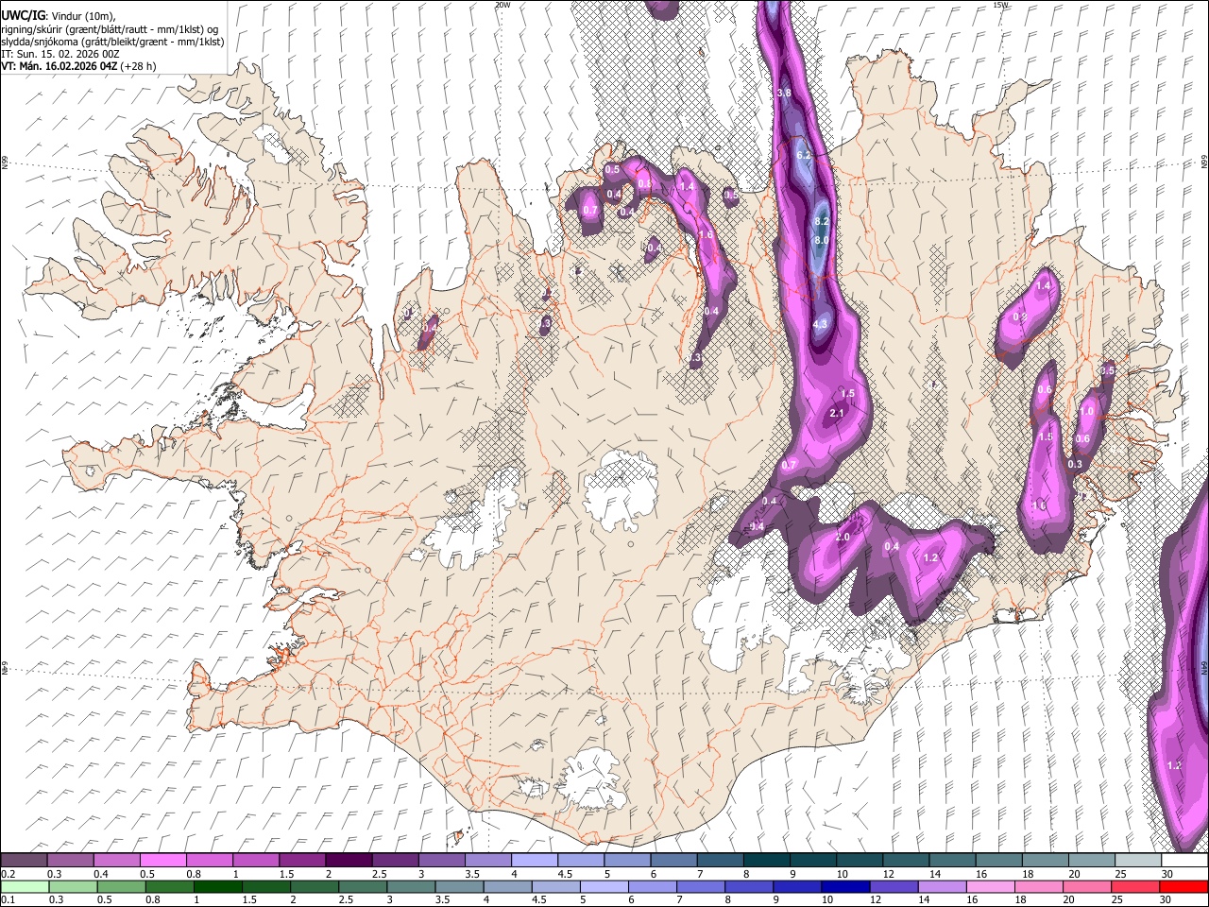Viewport: 1209px width, 907px height.
Task: Click the 8.0 precipitation value on the map
Action: coord(821,241)
